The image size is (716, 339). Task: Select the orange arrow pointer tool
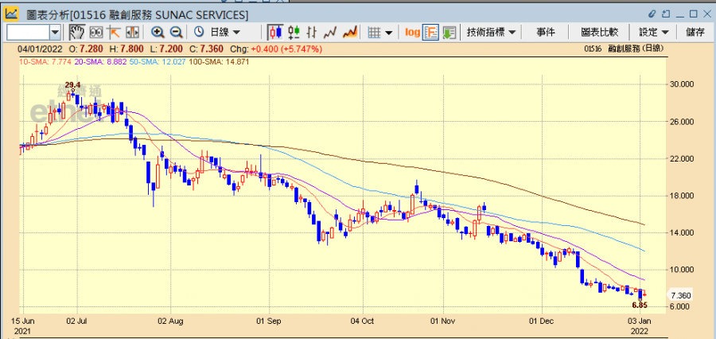(x=115, y=32)
